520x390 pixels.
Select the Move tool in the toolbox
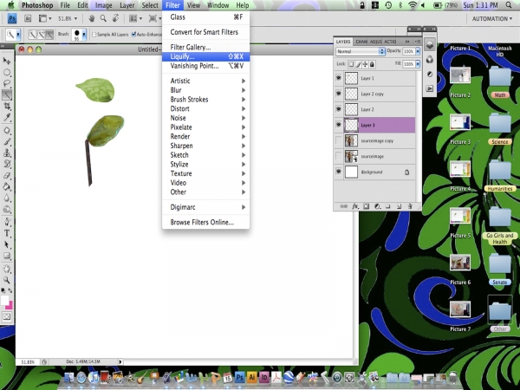tap(7, 61)
